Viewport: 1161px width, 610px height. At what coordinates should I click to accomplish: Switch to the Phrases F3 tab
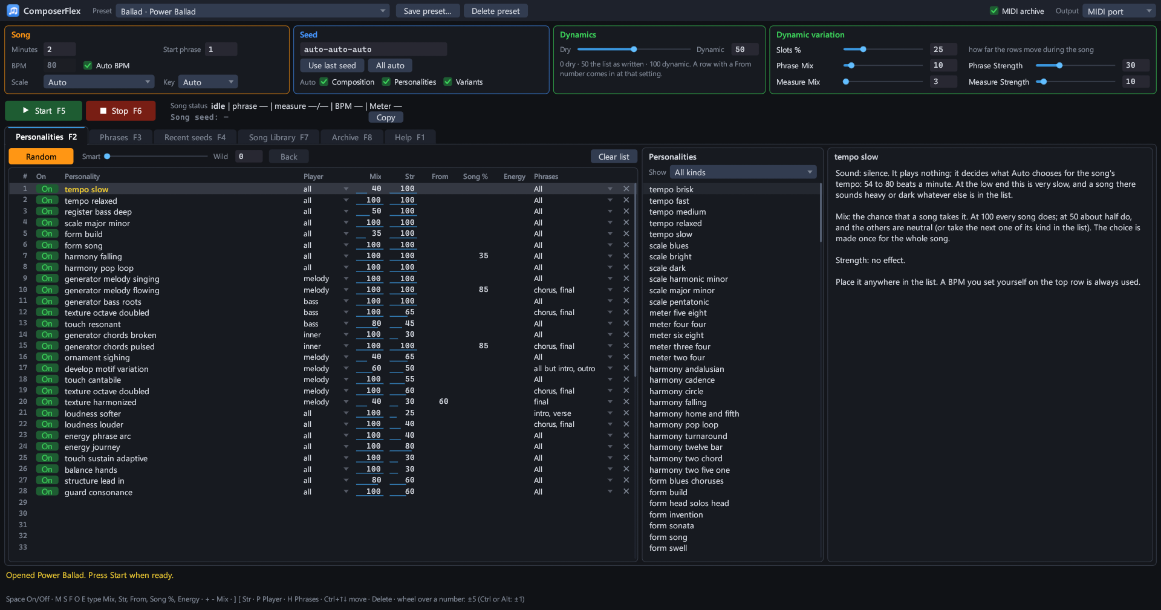(120, 137)
